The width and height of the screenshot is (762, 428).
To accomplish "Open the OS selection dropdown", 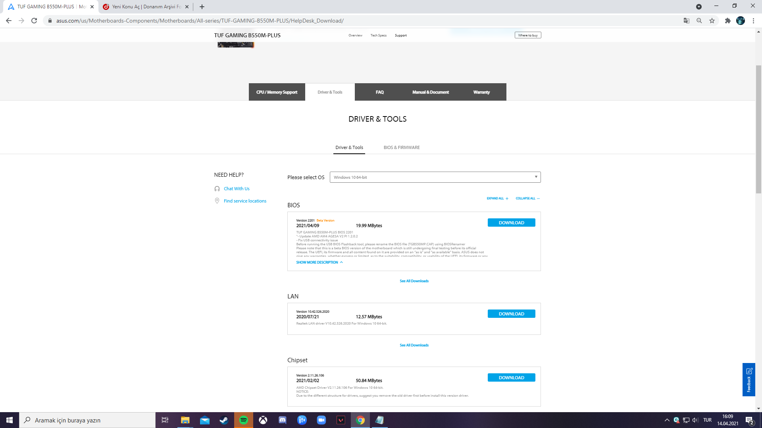I will pyautogui.click(x=435, y=177).
